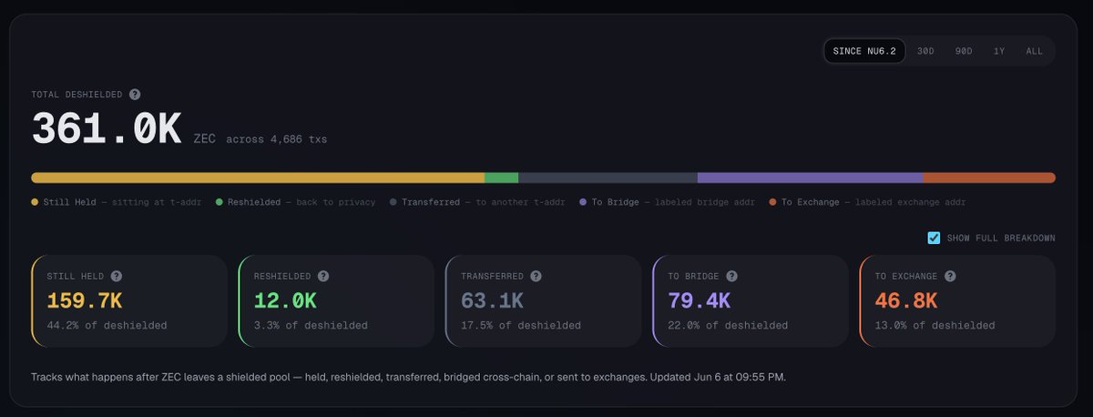The image size is (1093, 417).
Task: Click the 79.4K To Bridge value
Action: 699,300
